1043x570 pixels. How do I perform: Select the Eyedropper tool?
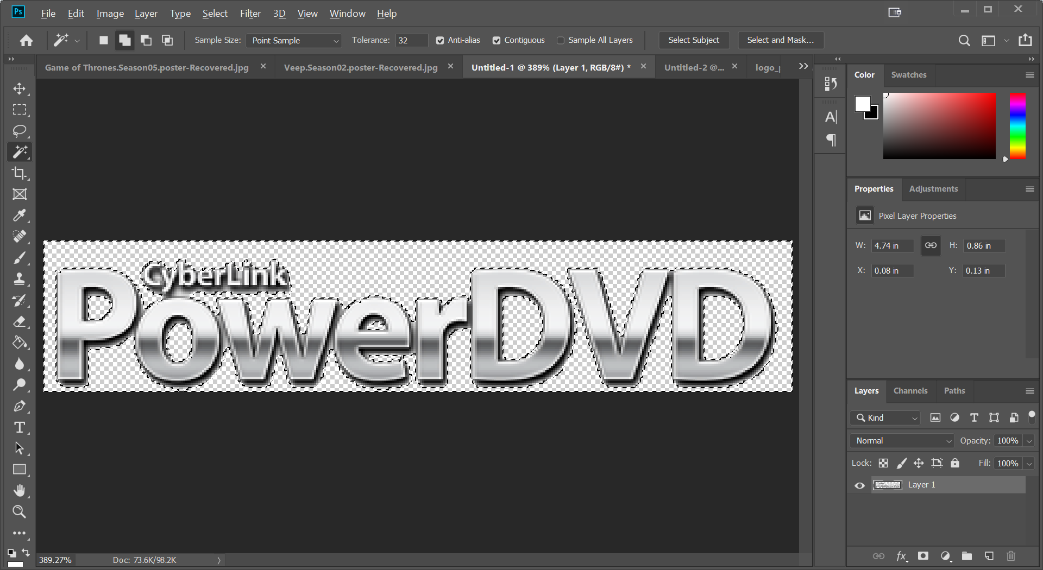point(20,216)
